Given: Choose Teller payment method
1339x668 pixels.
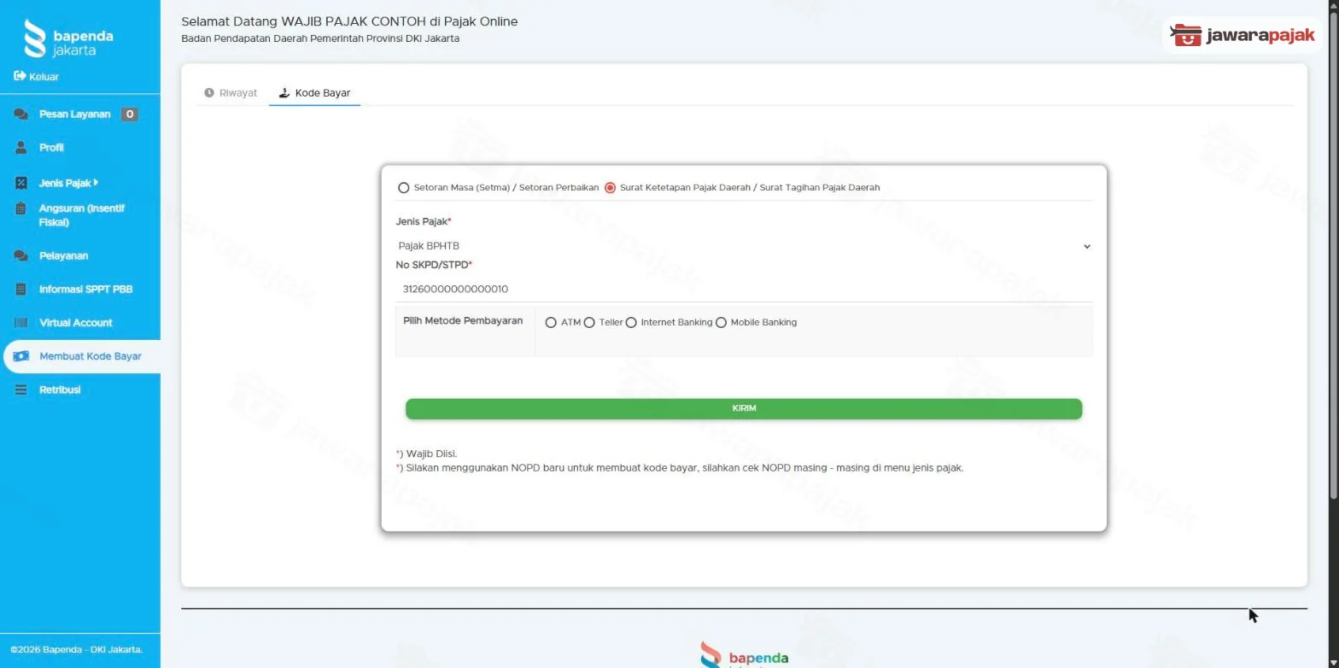Looking at the screenshot, I should 589,323.
